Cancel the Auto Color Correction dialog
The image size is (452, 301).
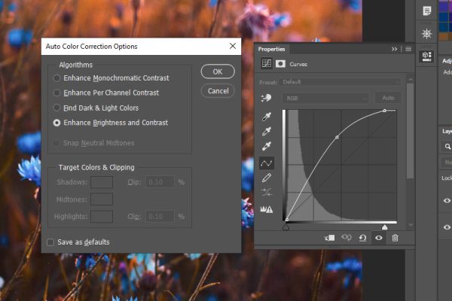point(218,91)
